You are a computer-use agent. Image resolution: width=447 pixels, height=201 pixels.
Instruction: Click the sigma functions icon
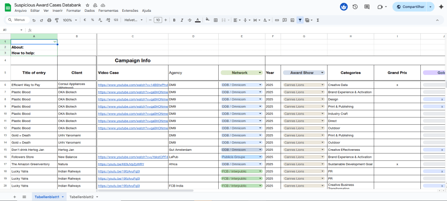(318, 20)
